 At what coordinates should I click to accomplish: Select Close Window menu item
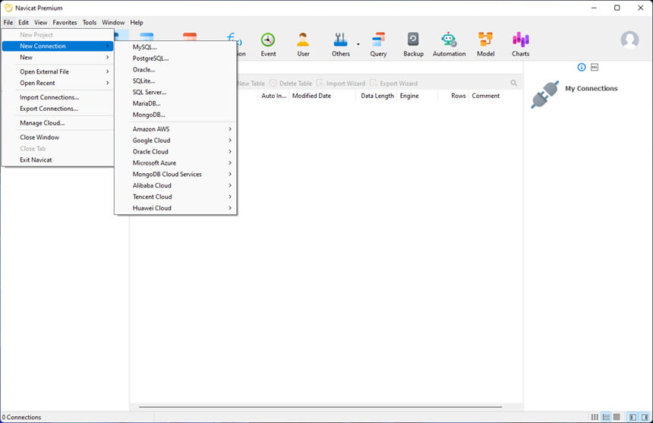tap(58, 137)
